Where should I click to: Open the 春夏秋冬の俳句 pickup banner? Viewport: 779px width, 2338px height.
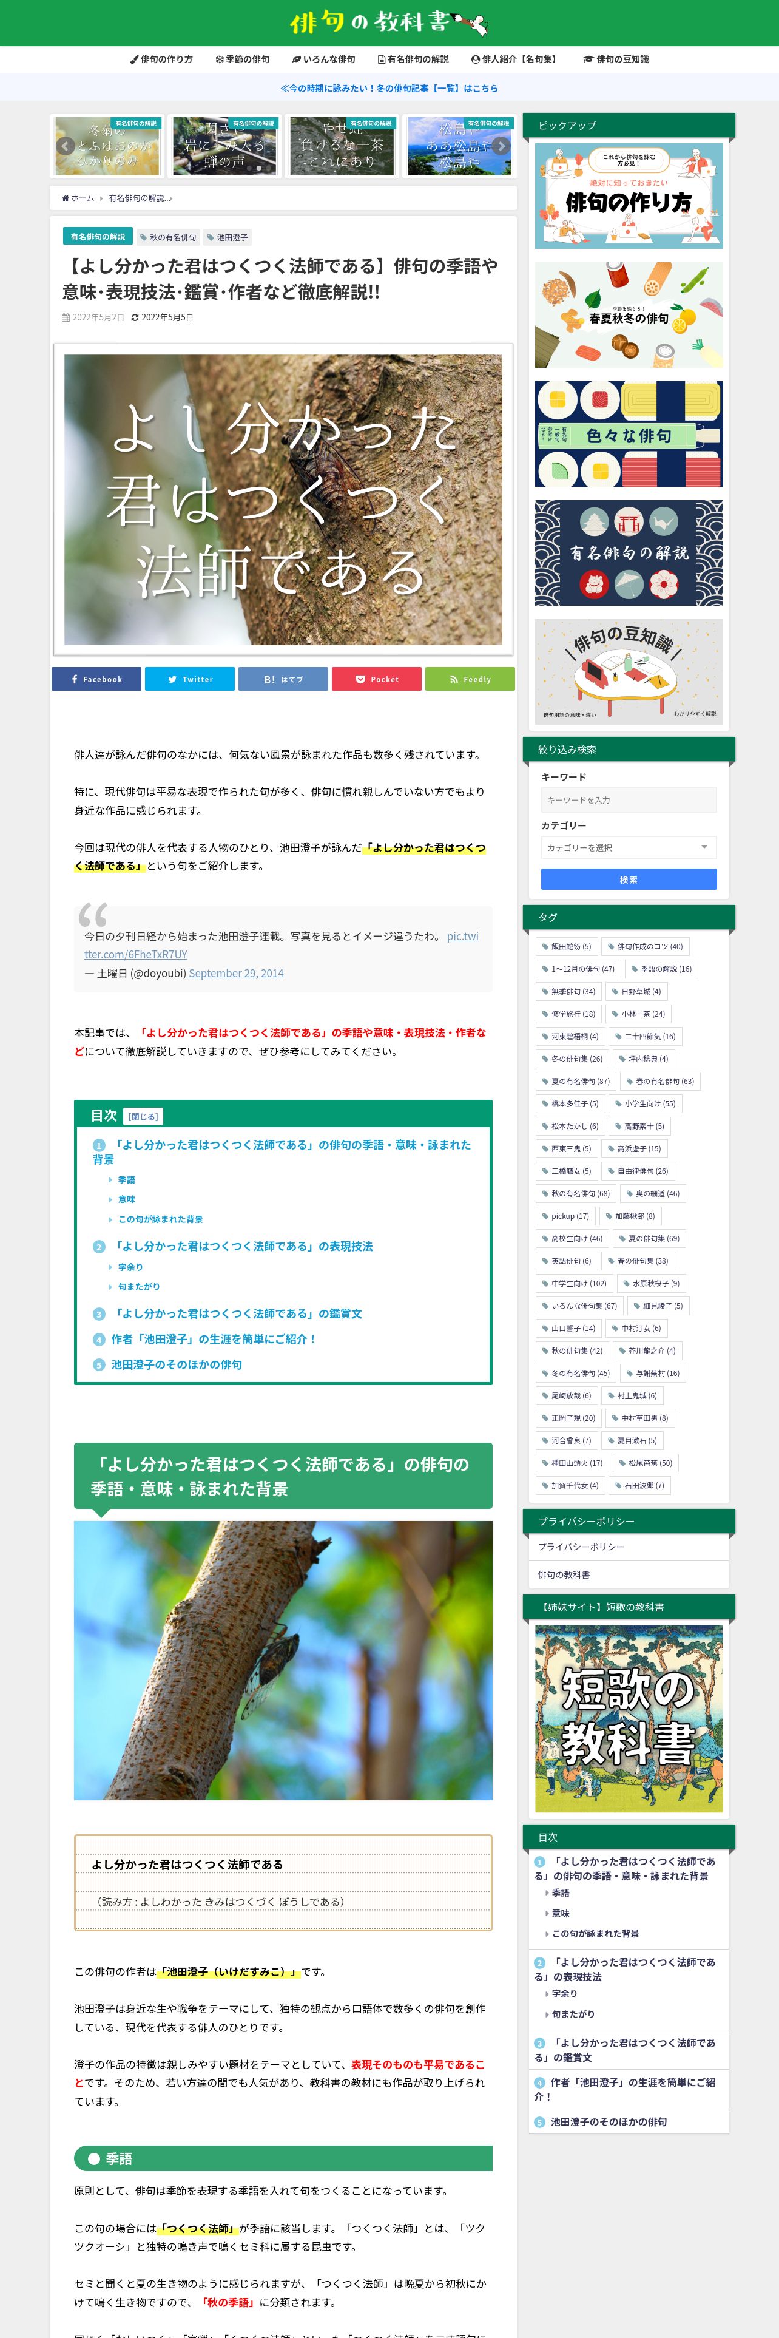pos(629,315)
